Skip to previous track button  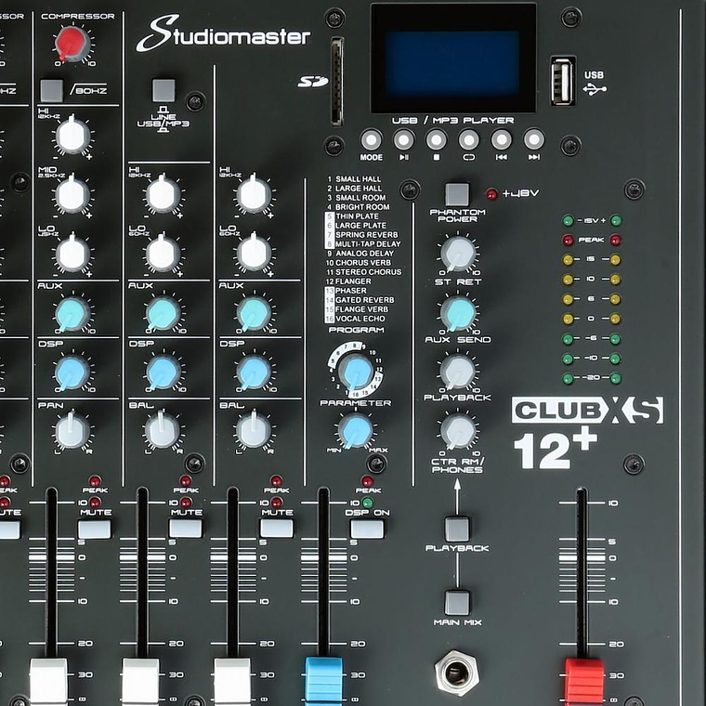point(501,140)
